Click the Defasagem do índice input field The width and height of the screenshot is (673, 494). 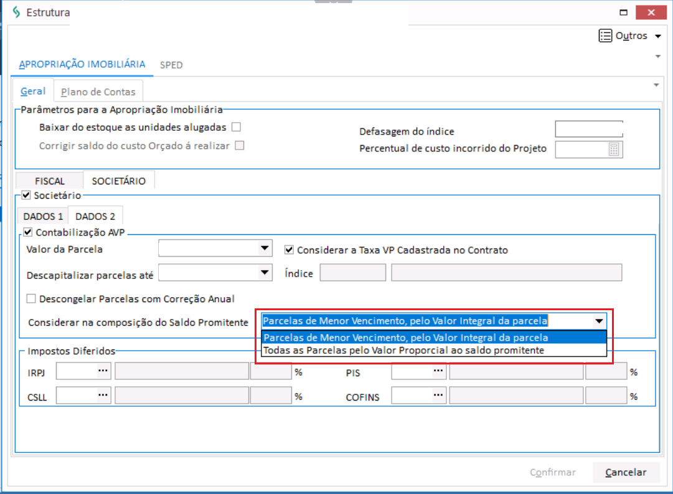point(588,130)
